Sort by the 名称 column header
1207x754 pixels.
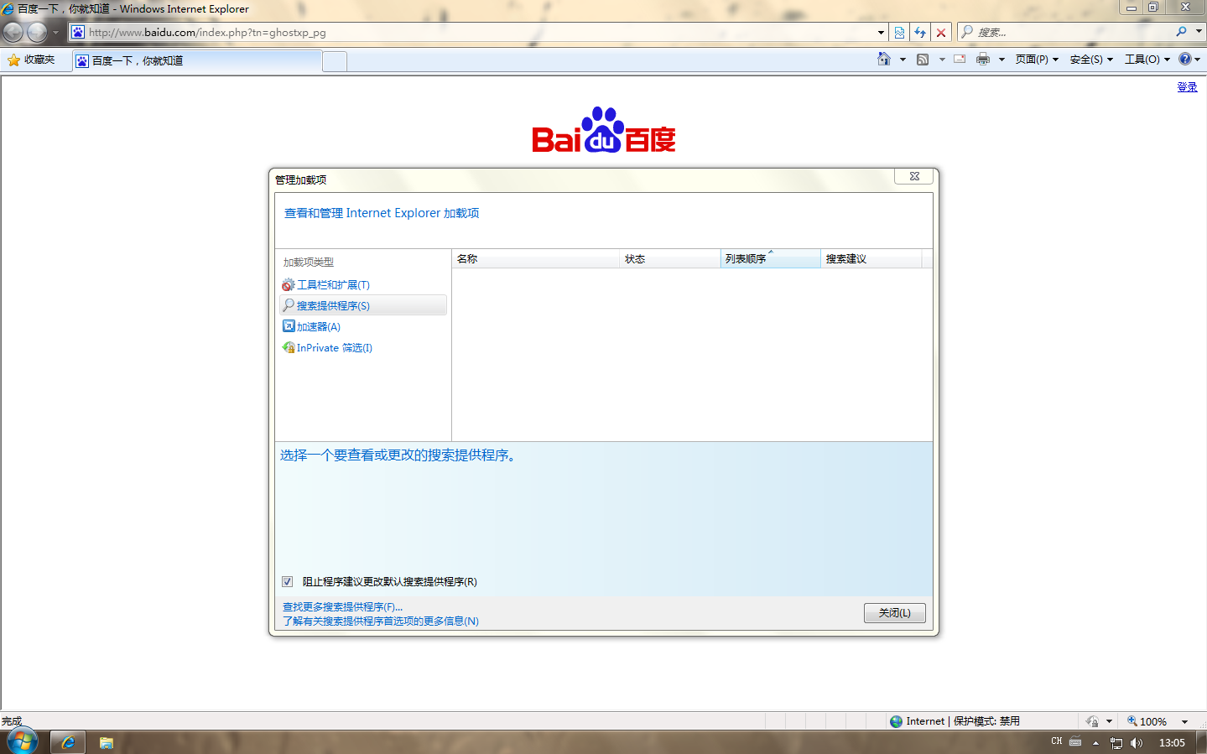click(535, 259)
